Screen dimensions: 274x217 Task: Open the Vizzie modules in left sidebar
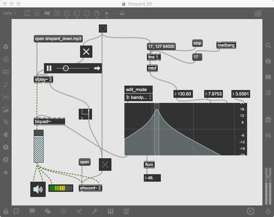[6, 147]
